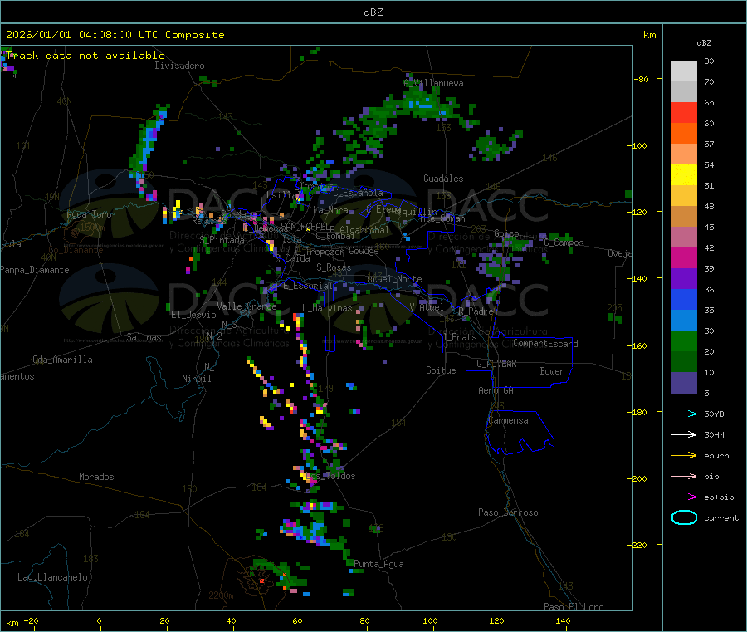This screenshot has height=632, width=747.
Task: Click the -220 km vertical axis label
Action: click(x=638, y=546)
